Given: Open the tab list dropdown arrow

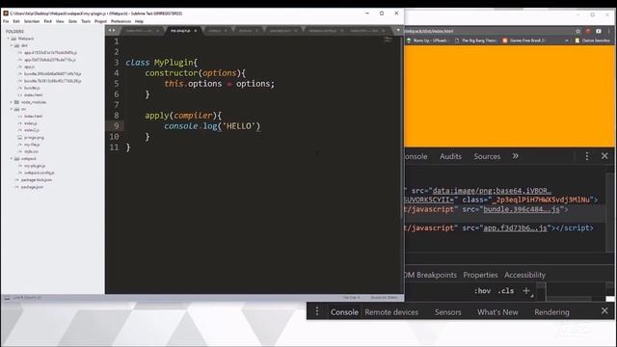Looking at the screenshot, I should pyautogui.click(x=398, y=30).
